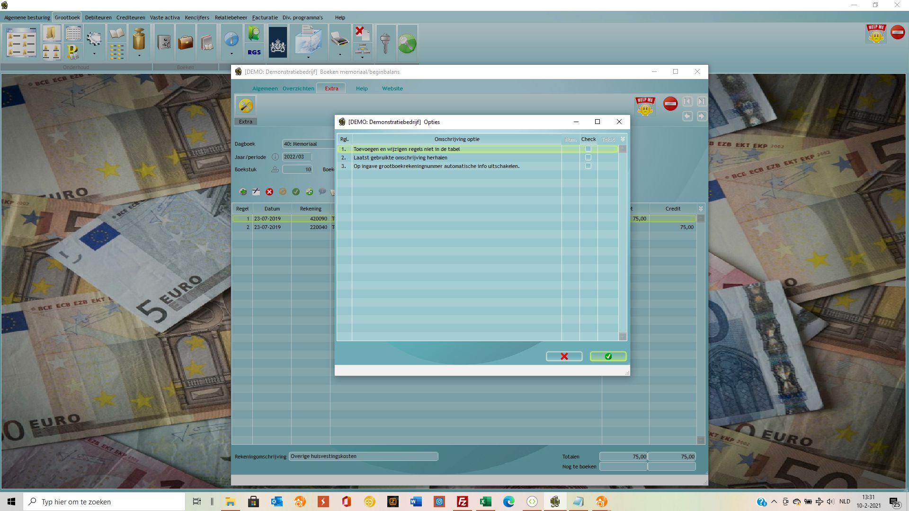909x511 pixels.
Task: Expand the dropdown arrow under the info icon
Action: coord(232,54)
